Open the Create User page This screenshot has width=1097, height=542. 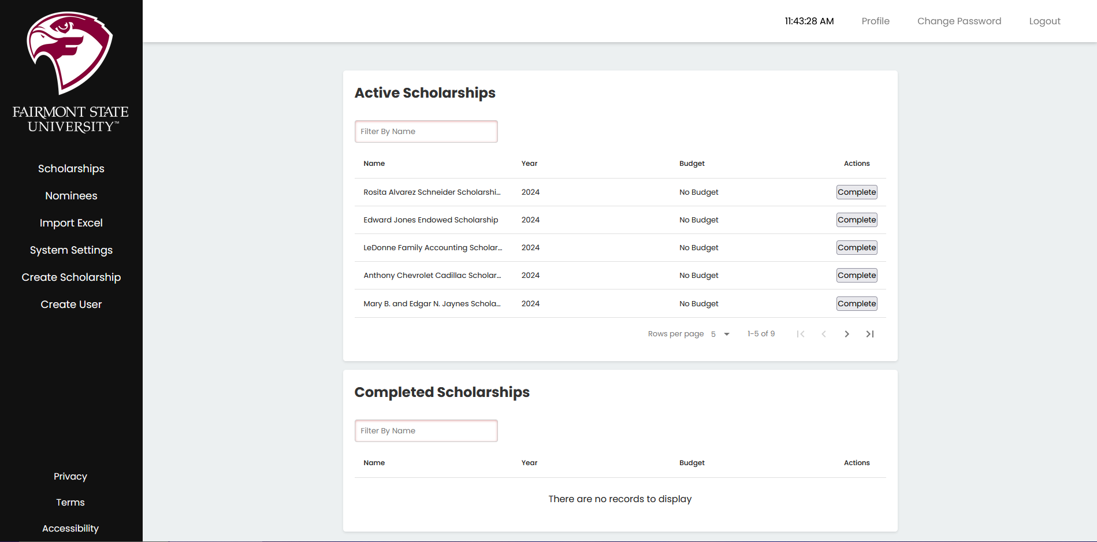pos(71,305)
